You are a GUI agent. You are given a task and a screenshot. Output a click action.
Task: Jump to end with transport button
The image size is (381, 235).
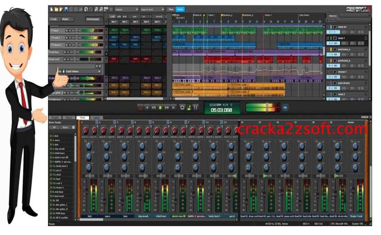173,108
